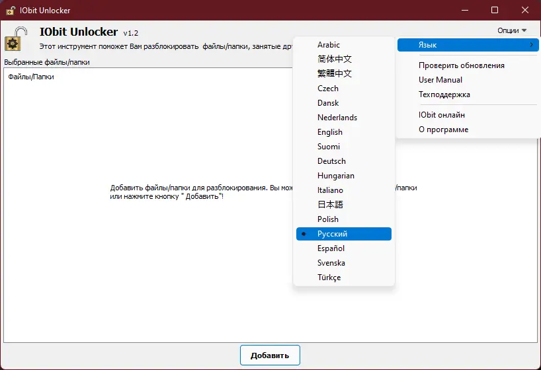
Task: Select Hungarian language
Action: tap(344, 176)
